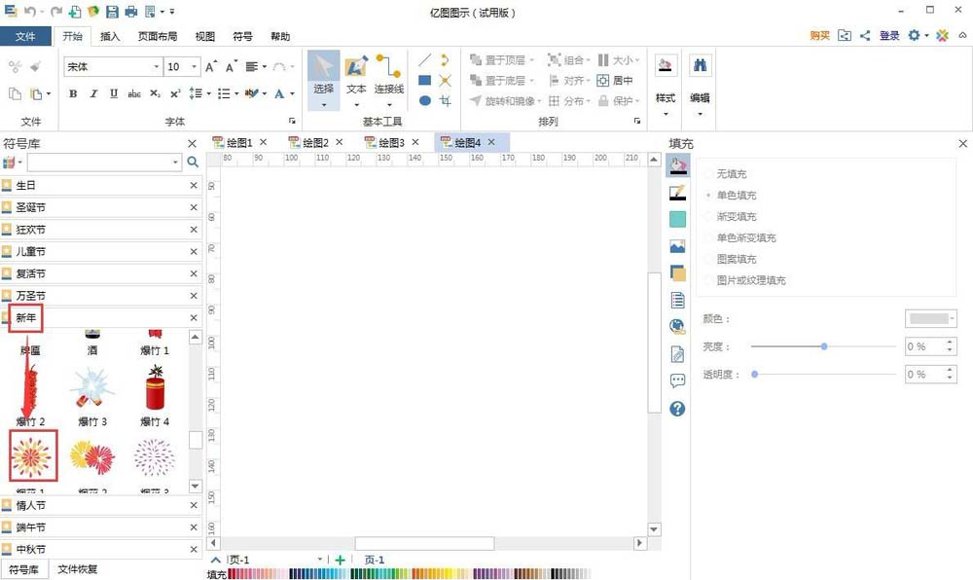The height and width of the screenshot is (580, 973).
Task: Click the 购买 (Buy) link
Action: coord(819,35)
